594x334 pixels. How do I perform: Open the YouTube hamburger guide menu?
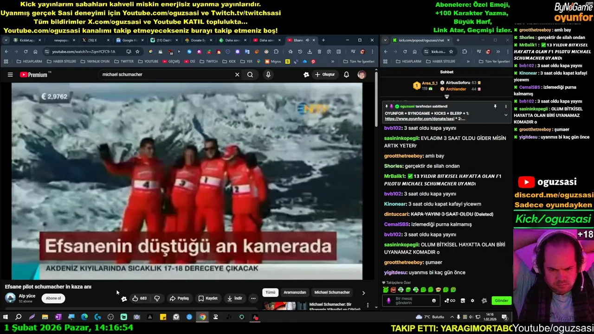point(10,74)
